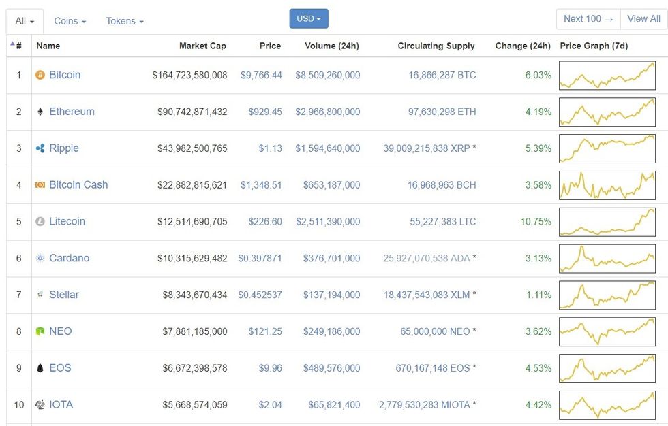Select the EOS logo icon
The image size is (668, 426).
pyautogui.click(x=41, y=368)
